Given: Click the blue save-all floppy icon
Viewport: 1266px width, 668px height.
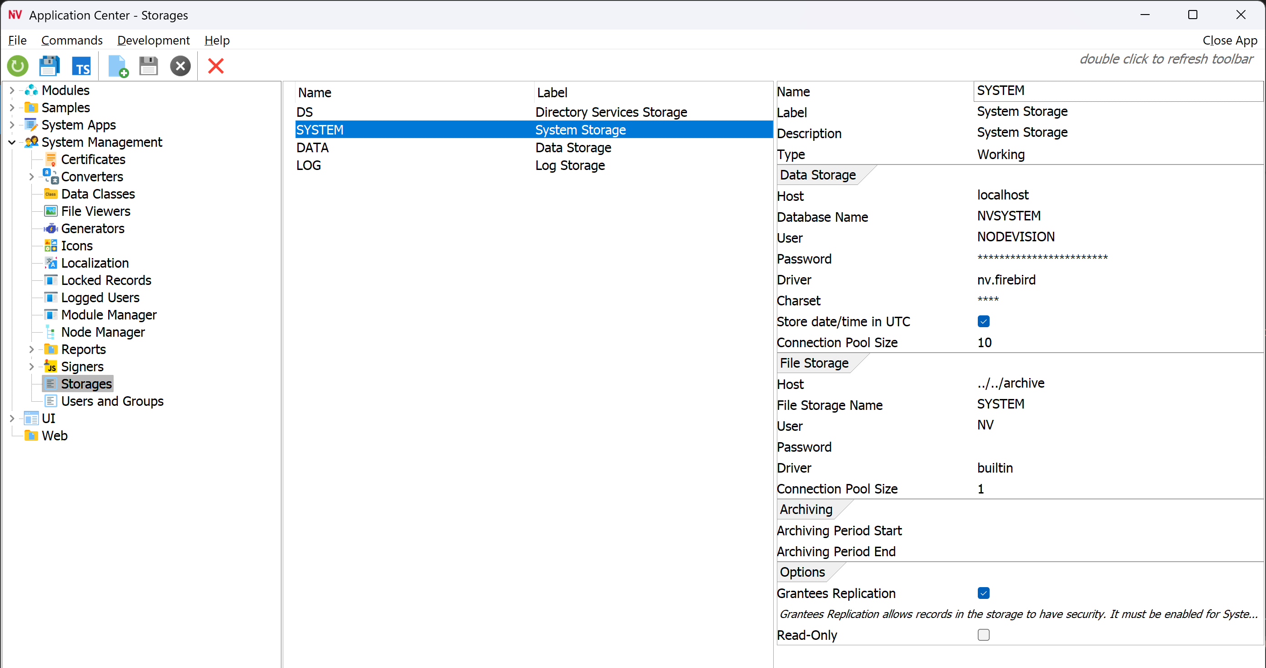Looking at the screenshot, I should (x=49, y=66).
